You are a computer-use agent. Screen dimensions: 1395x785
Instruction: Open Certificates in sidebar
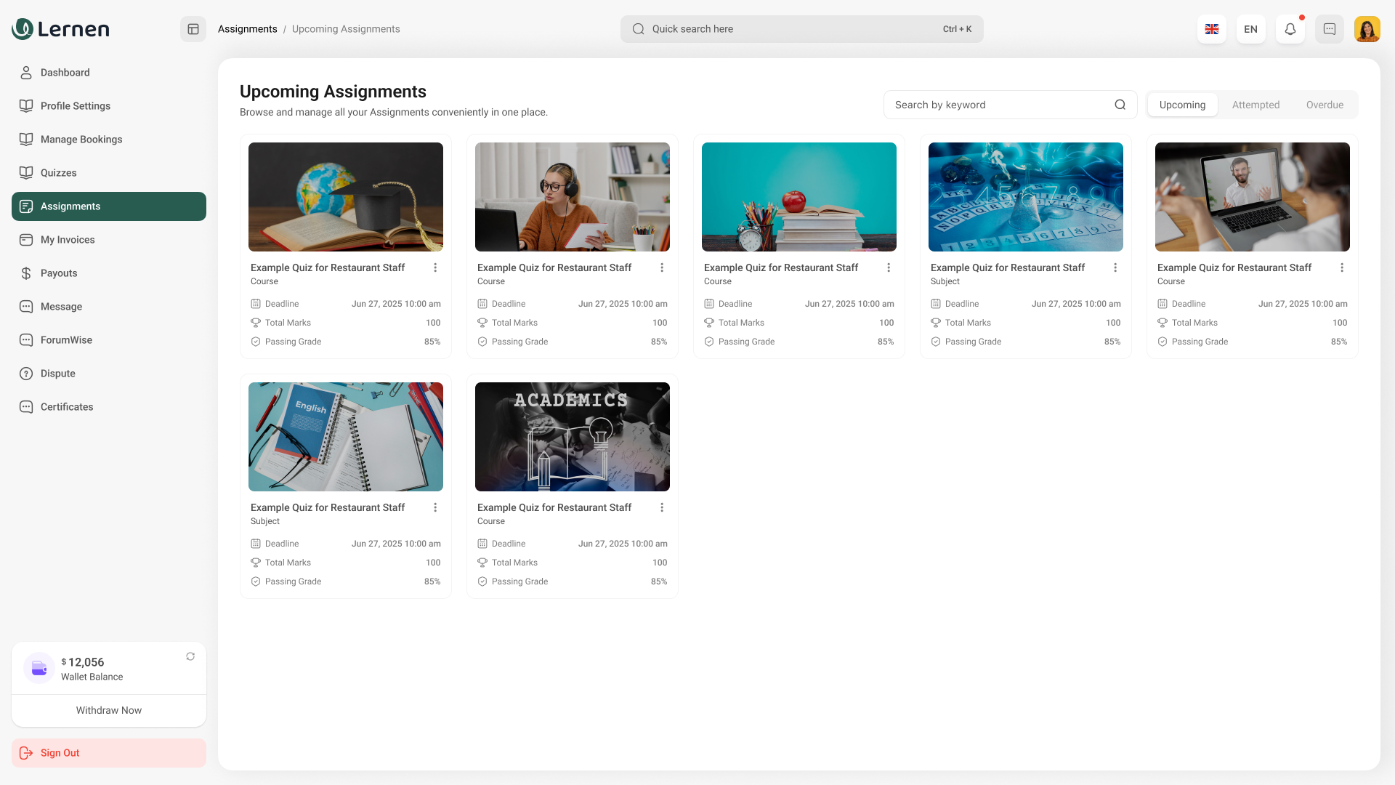point(67,407)
